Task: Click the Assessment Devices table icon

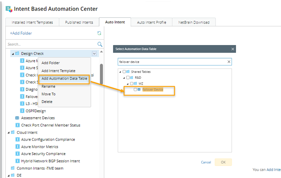Action: pos(17,118)
